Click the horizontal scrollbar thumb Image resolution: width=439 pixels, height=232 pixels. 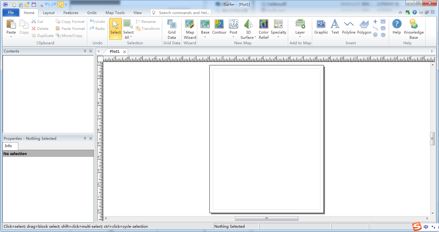click(266, 218)
